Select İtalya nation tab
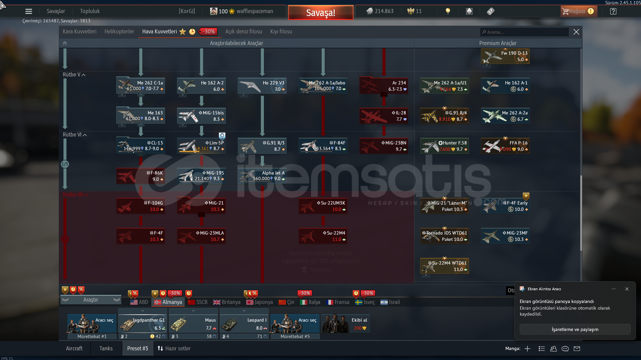641x360 pixels. coord(310,302)
